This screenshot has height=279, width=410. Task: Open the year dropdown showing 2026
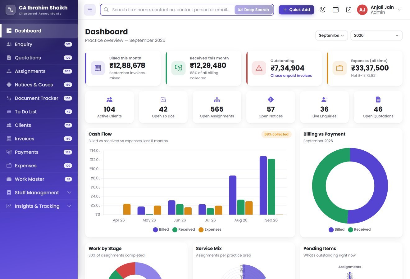pos(376,35)
